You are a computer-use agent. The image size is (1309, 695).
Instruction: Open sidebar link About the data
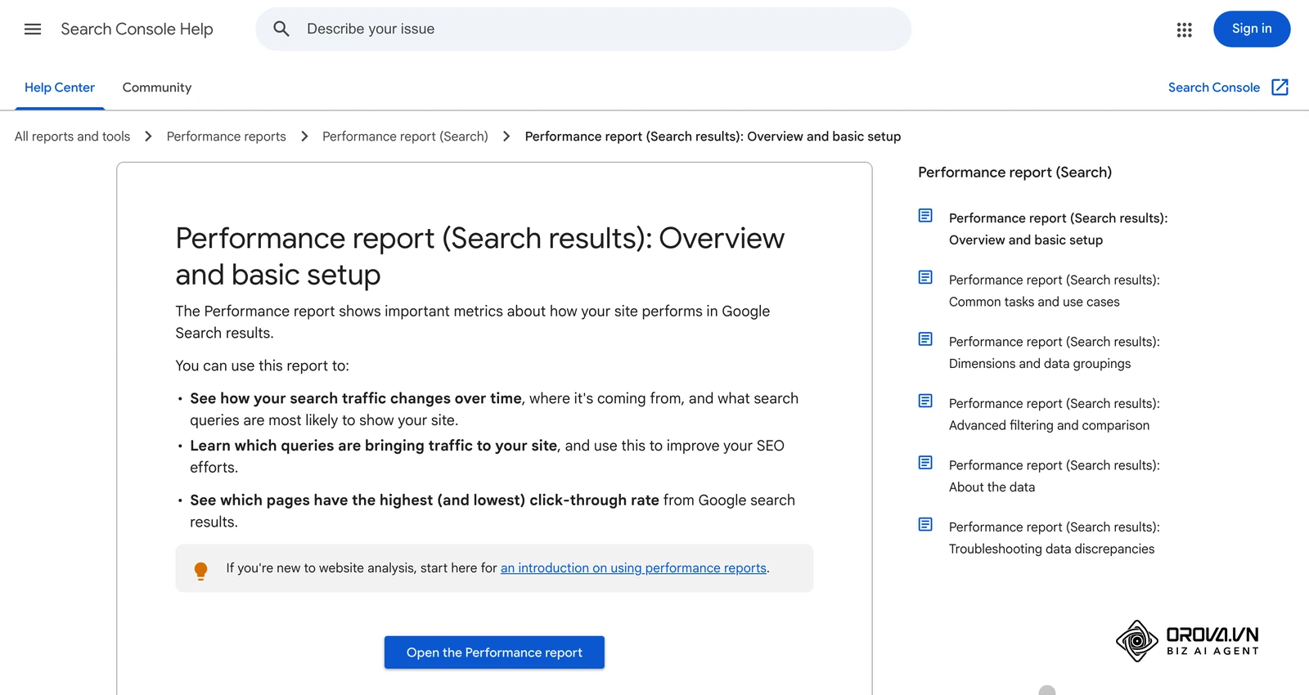1055,476
